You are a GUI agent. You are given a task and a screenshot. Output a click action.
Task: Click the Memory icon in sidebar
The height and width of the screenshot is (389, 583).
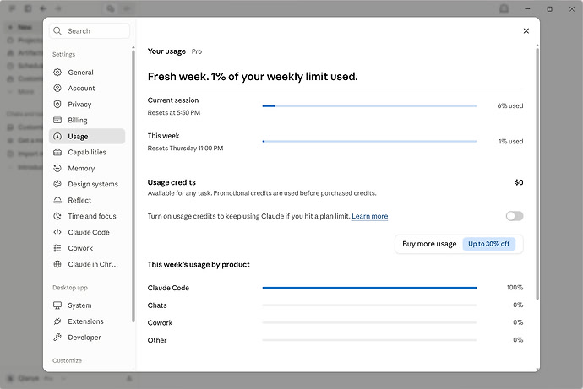[57, 168]
